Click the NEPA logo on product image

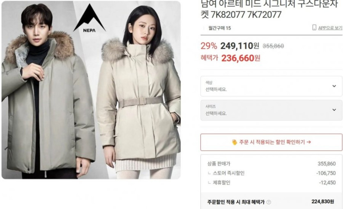(90, 18)
